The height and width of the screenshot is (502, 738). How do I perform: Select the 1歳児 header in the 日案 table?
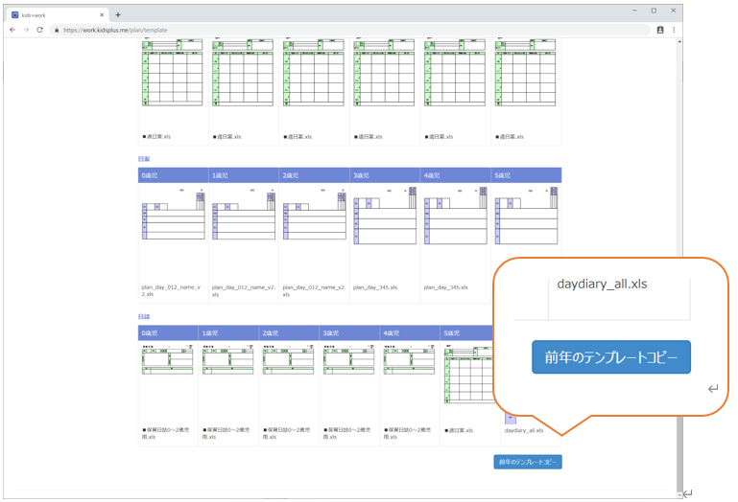(244, 175)
